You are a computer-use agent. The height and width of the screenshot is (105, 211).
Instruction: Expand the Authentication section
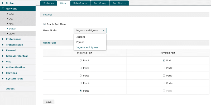pos(18,67)
